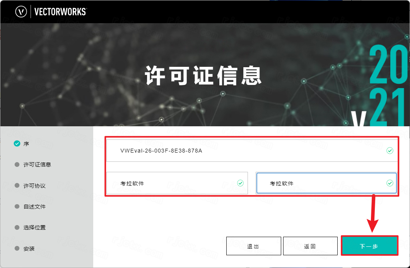Image resolution: width=410 pixels, height=268 pixels.
Task: Click the teal checkmark icon beside 序
Action: [x=17, y=144]
